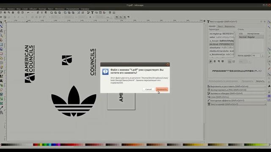Toggle center text alignment in font panel

(x=215, y=61)
